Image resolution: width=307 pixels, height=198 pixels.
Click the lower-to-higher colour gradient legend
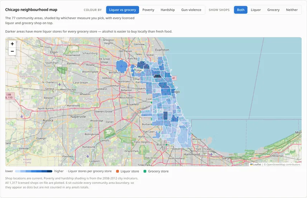[33, 171]
